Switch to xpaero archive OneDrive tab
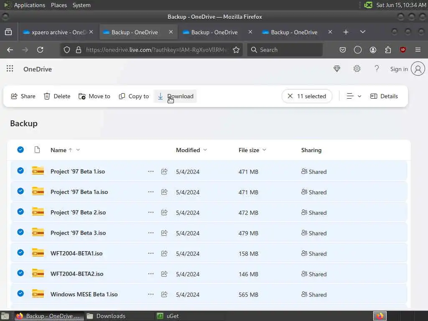This screenshot has width=428, height=321. point(58,32)
